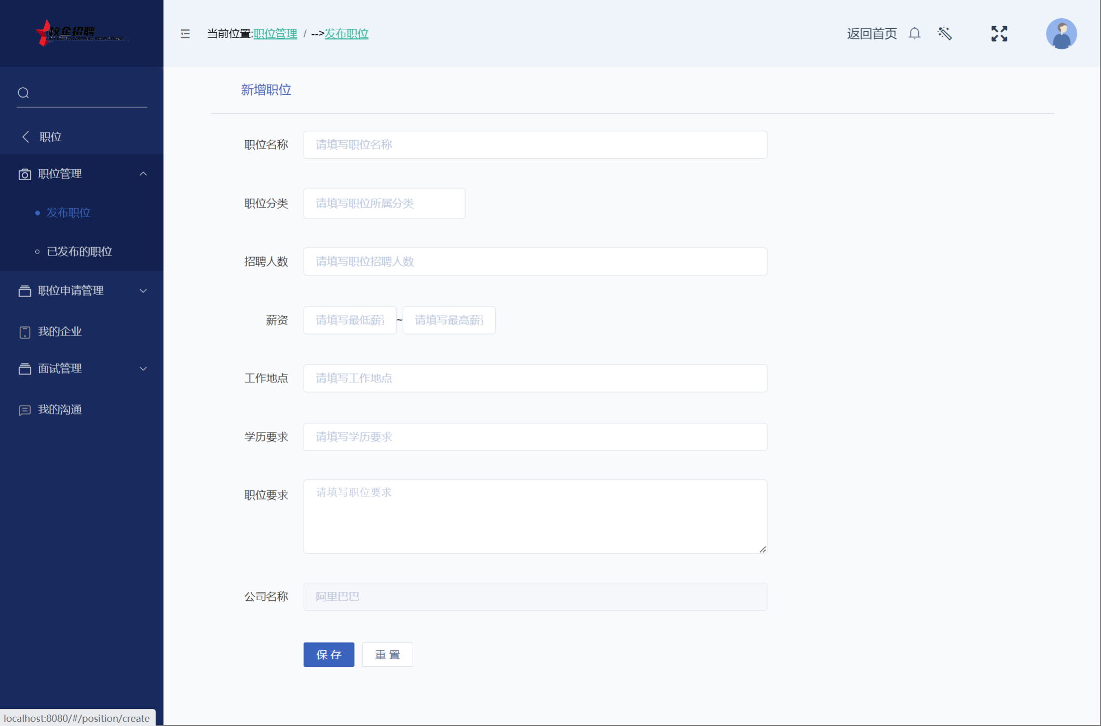The width and height of the screenshot is (1101, 726).
Task: Collapse sidebar with hamburger menu icon
Action: pos(185,34)
